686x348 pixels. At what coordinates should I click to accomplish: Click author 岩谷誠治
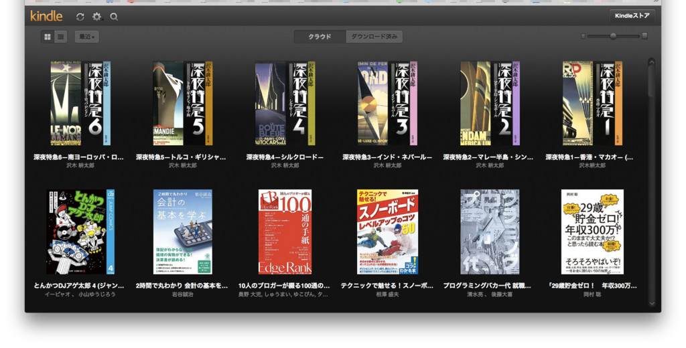coord(183,294)
